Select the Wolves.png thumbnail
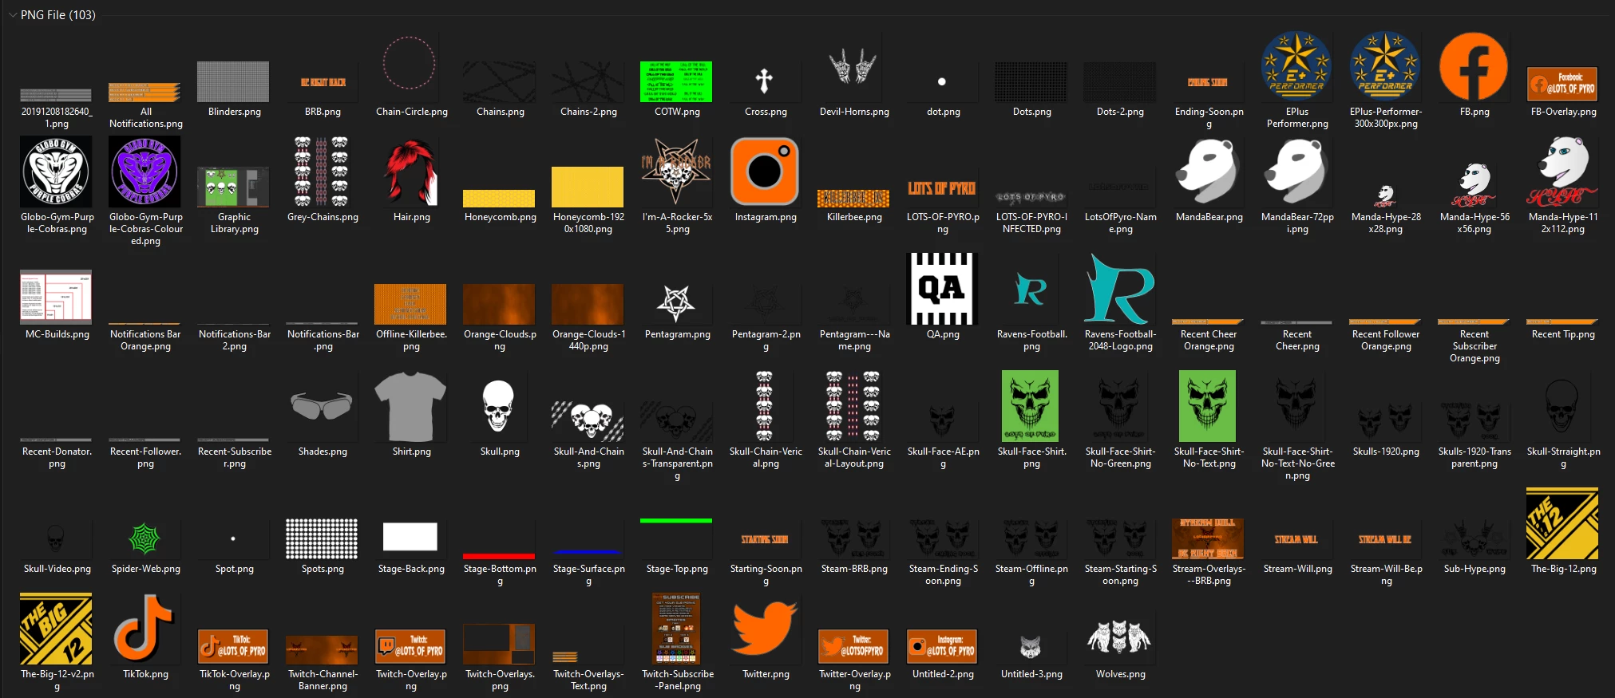 [x=1119, y=637]
